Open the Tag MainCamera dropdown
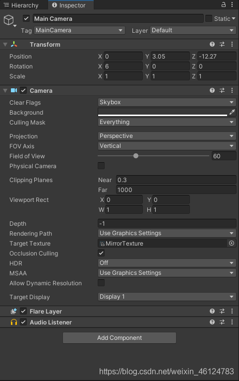The height and width of the screenshot is (381, 239). coord(79,30)
